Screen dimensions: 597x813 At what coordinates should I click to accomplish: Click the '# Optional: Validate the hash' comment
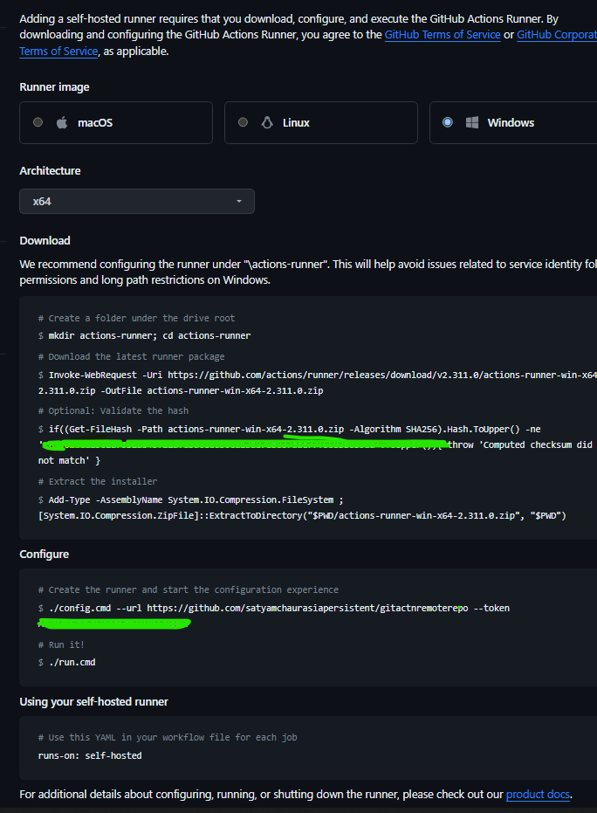tap(113, 410)
